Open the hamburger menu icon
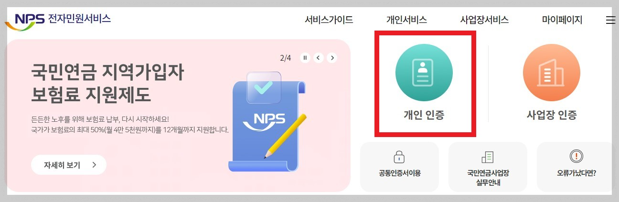This screenshot has height=202, width=619. pyautogui.click(x=610, y=20)
